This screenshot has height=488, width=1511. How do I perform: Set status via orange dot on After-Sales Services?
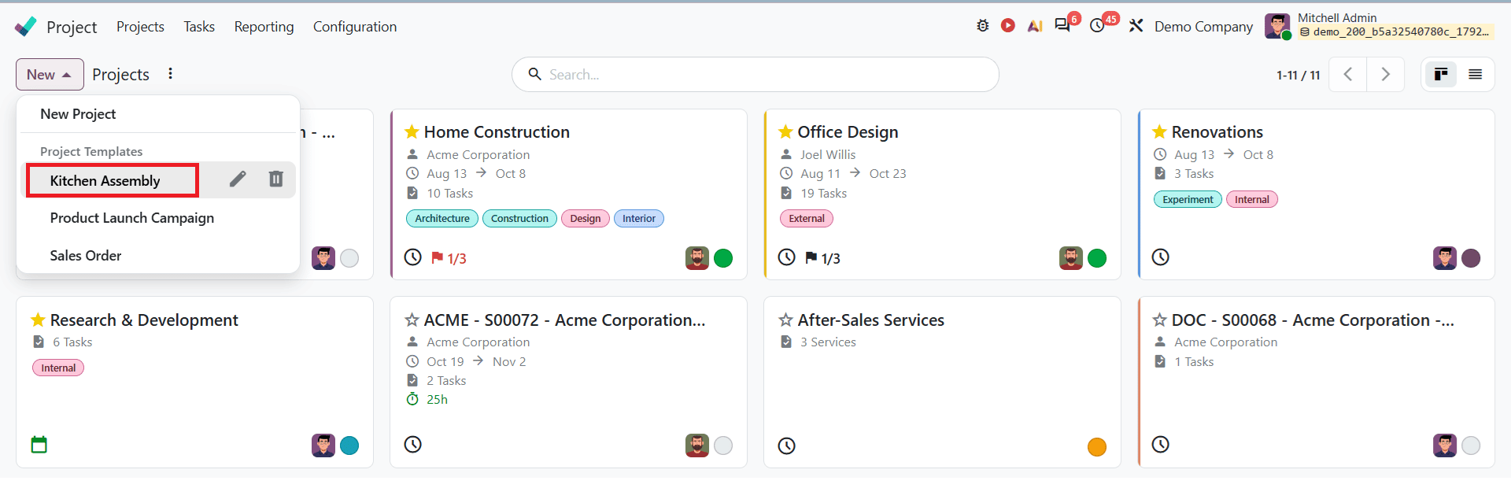coord(1097,447)
